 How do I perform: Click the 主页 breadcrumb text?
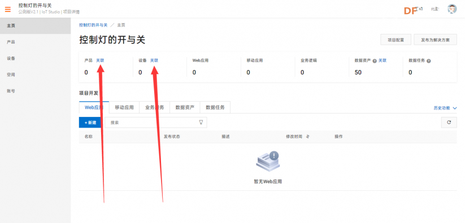tap(121, 25)
